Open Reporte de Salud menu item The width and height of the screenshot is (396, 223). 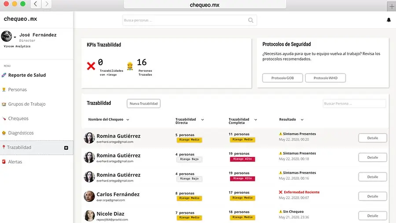tap(27, 75)
